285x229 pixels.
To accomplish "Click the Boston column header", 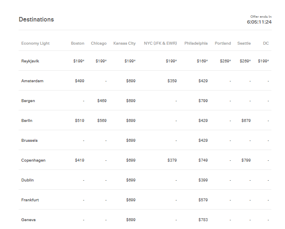I will pos(78,43).
